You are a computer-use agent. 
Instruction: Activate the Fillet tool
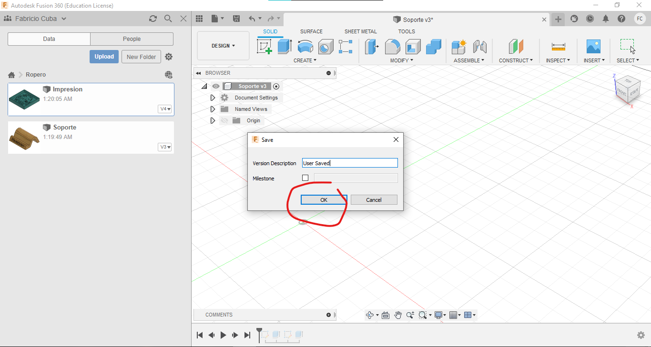[x=392, y=47]
